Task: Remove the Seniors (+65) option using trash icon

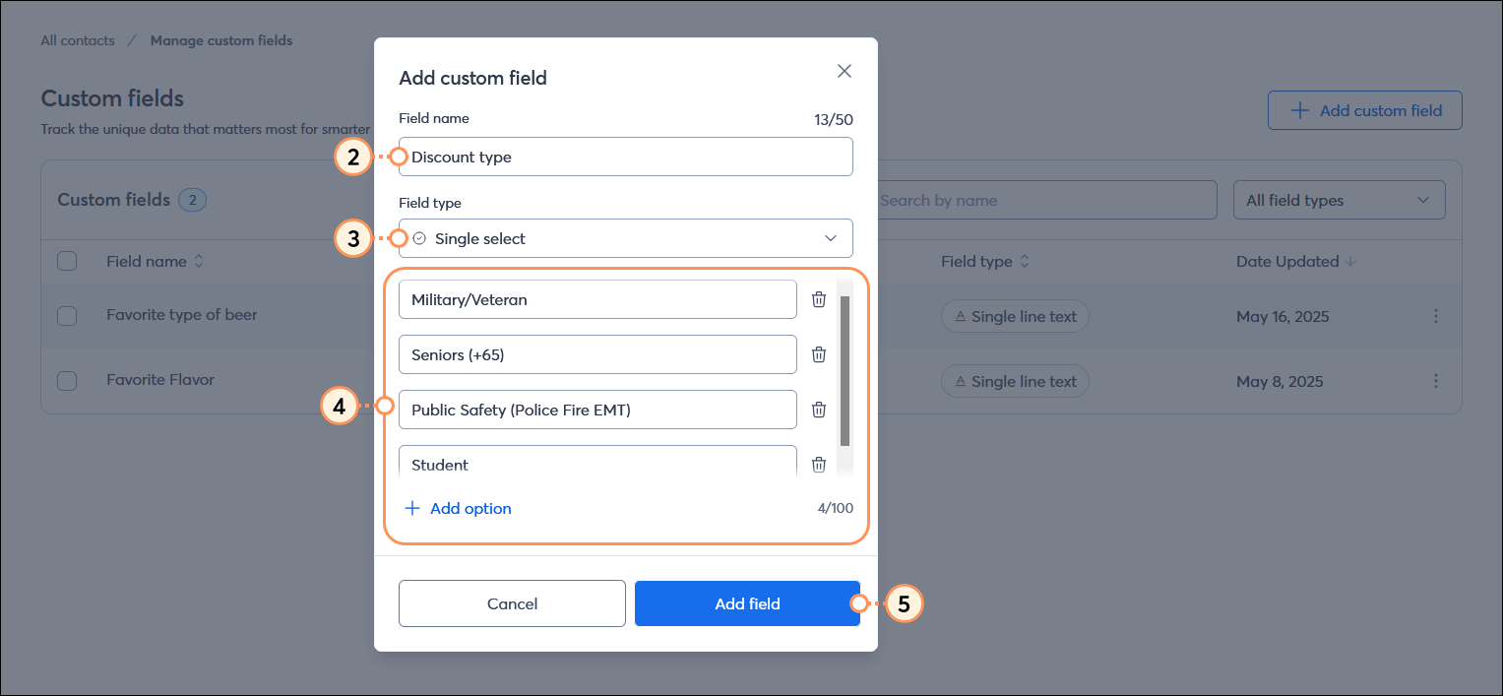Action: point(819,353)
